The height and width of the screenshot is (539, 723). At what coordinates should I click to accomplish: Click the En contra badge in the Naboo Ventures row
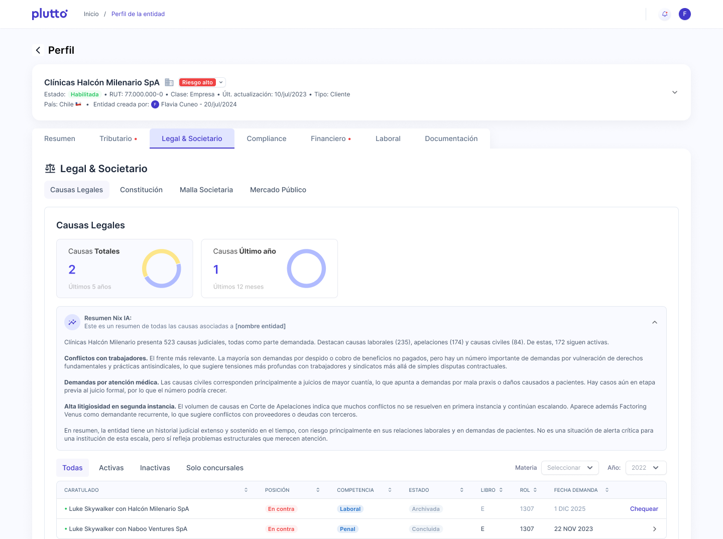281,529
